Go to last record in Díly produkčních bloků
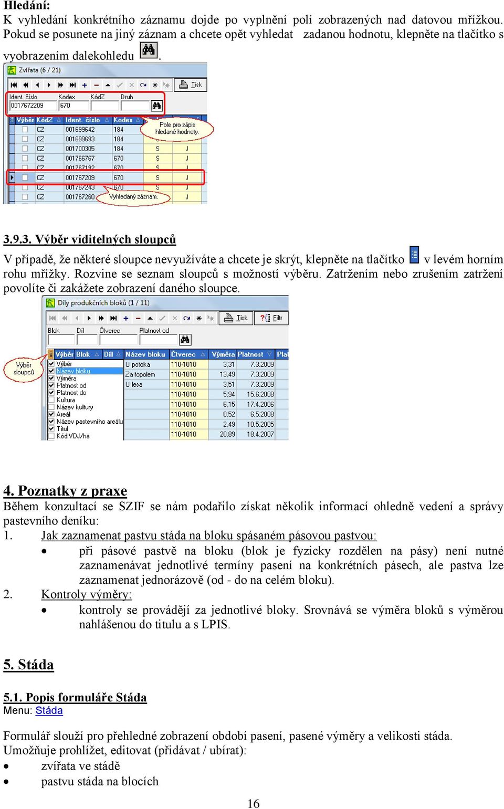Viewport: 504px width, 809px height. (113, 318)
